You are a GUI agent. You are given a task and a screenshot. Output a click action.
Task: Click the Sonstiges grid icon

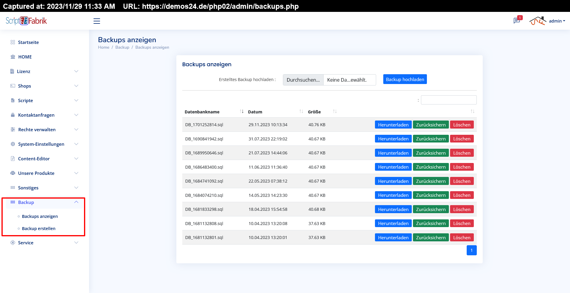click(13, 188)
